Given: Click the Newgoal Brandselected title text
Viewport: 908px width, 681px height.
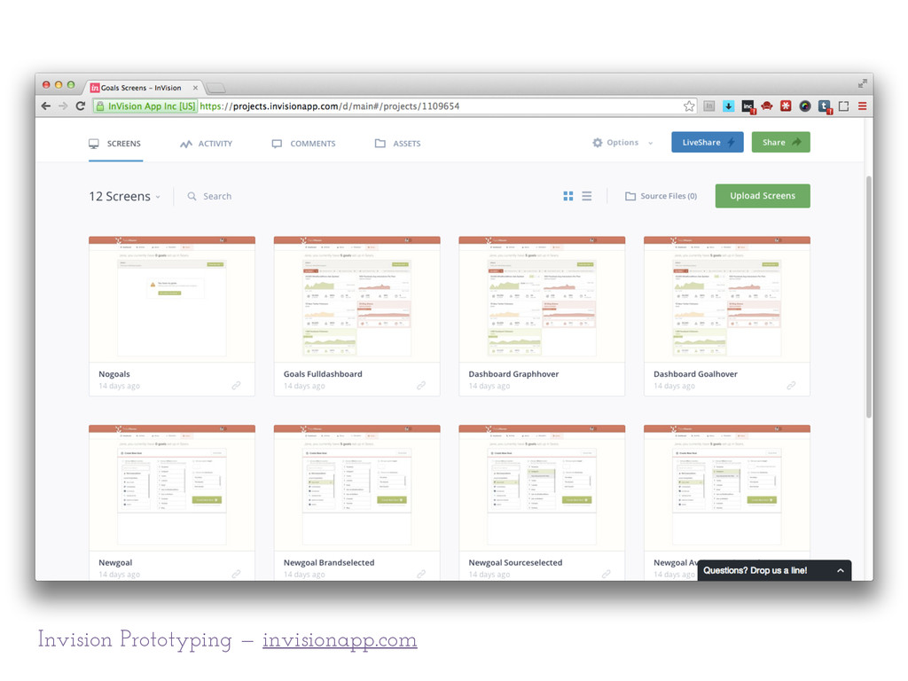Looking at the screenshot, I should click(329, 563).
